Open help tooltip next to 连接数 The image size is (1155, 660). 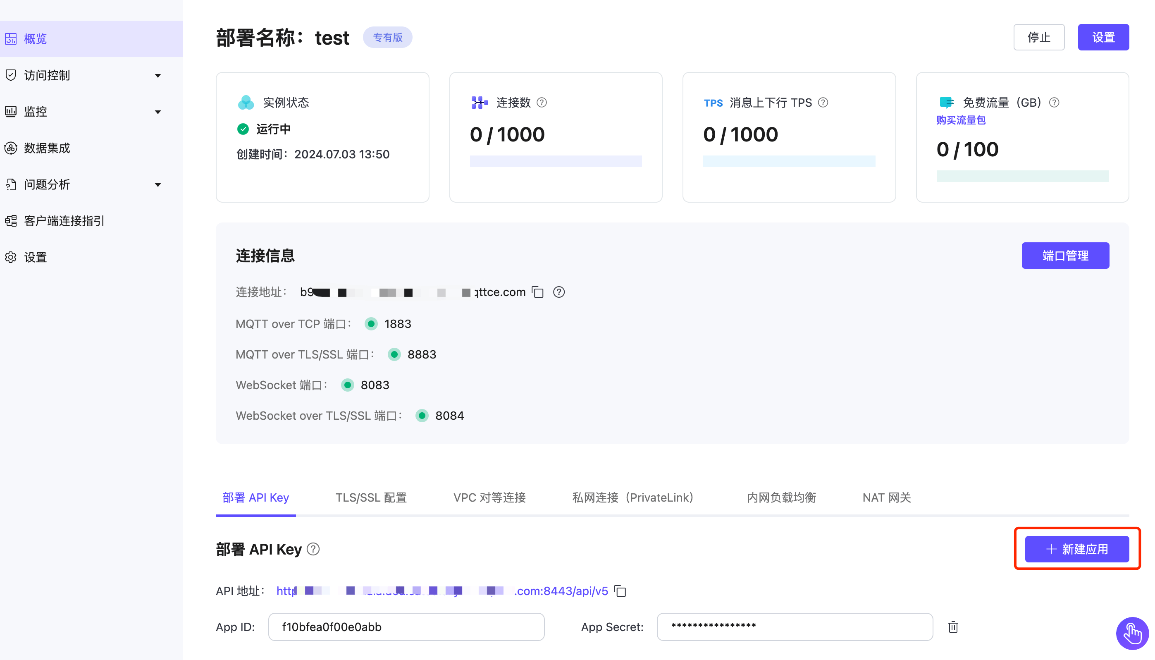click(542, 103)
